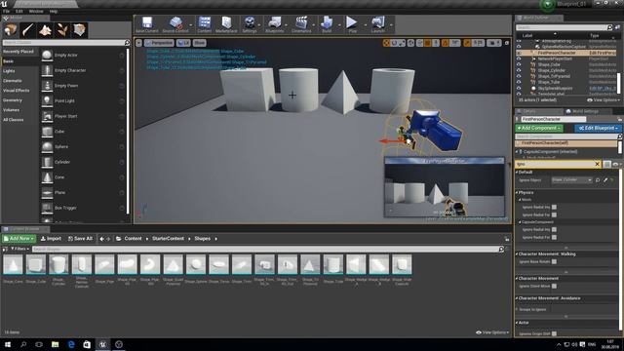The height and width of the screenshot is (351, 624).
Task: Click the viewport translate gizmo mode icon
Action: (x=386, y=43)
